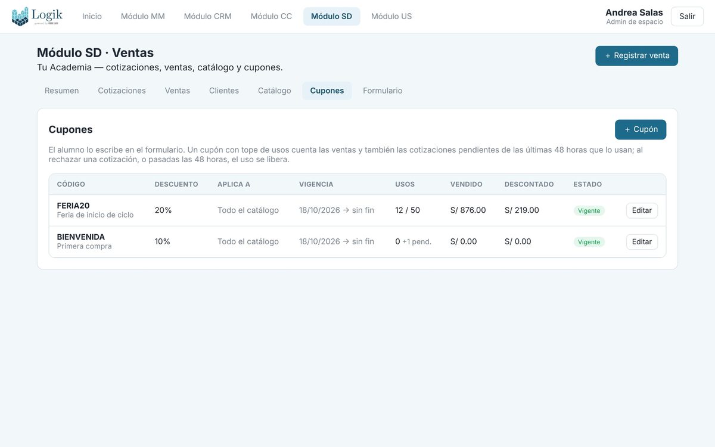Open the Clientes tab
This screenshot has height=447, width=715.
pos(224,91)
